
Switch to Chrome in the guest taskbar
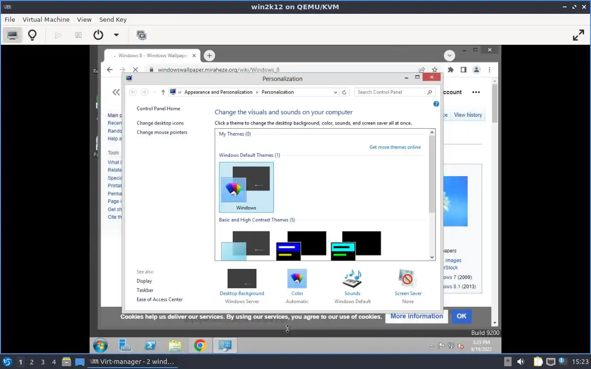tap(200, 345)
